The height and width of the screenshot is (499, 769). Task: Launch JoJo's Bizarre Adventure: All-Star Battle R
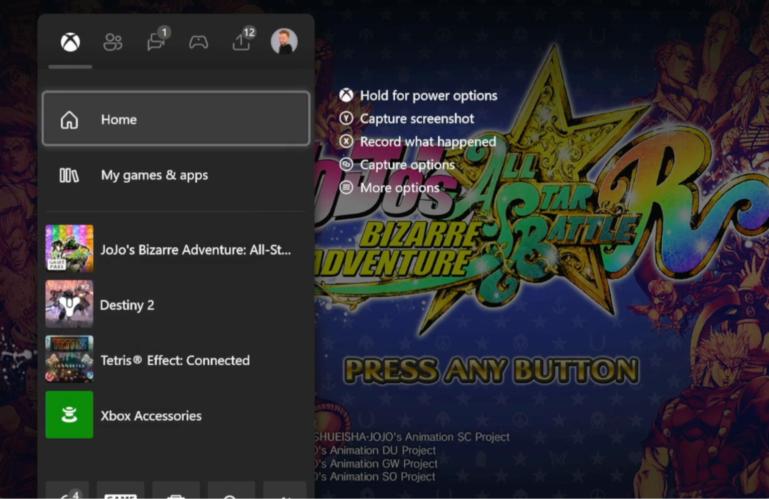(x=195, y=250)
